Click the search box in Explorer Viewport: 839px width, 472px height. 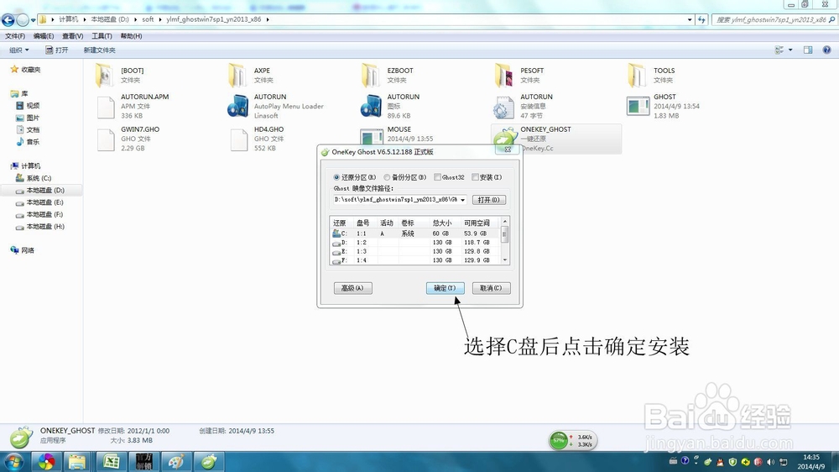tap(774, 20)
